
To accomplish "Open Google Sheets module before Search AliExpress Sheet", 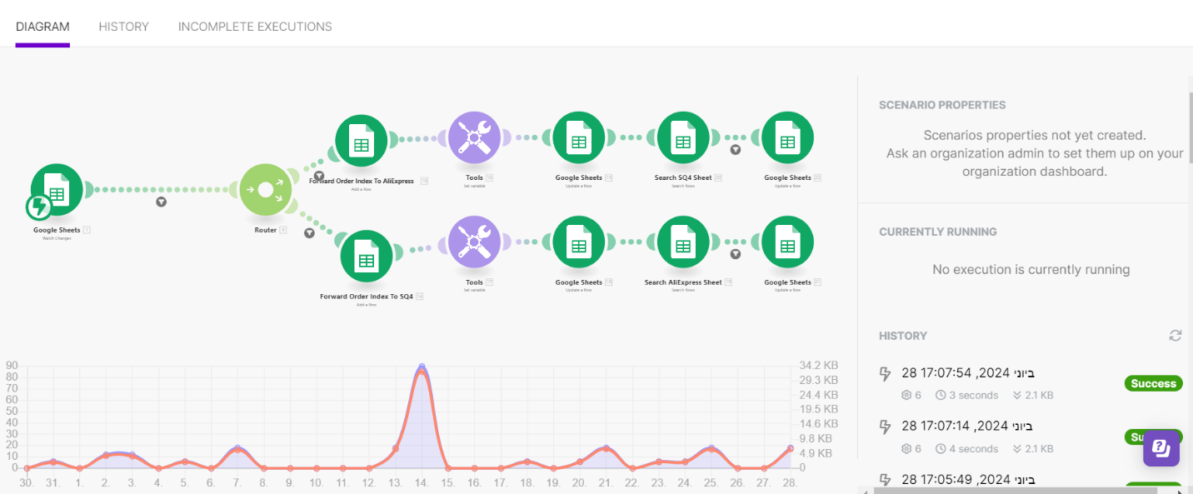I will (579, 242).
